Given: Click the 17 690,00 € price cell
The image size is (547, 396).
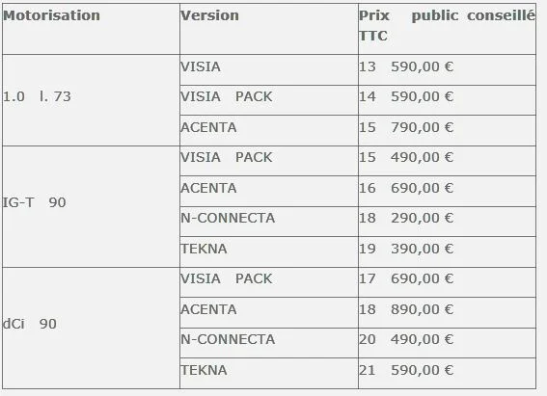Looking at the screenshot, I should point(448,282).
